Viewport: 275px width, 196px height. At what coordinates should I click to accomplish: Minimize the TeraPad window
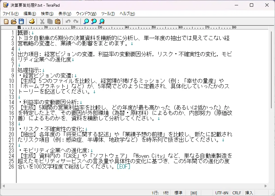click(236, 5)
